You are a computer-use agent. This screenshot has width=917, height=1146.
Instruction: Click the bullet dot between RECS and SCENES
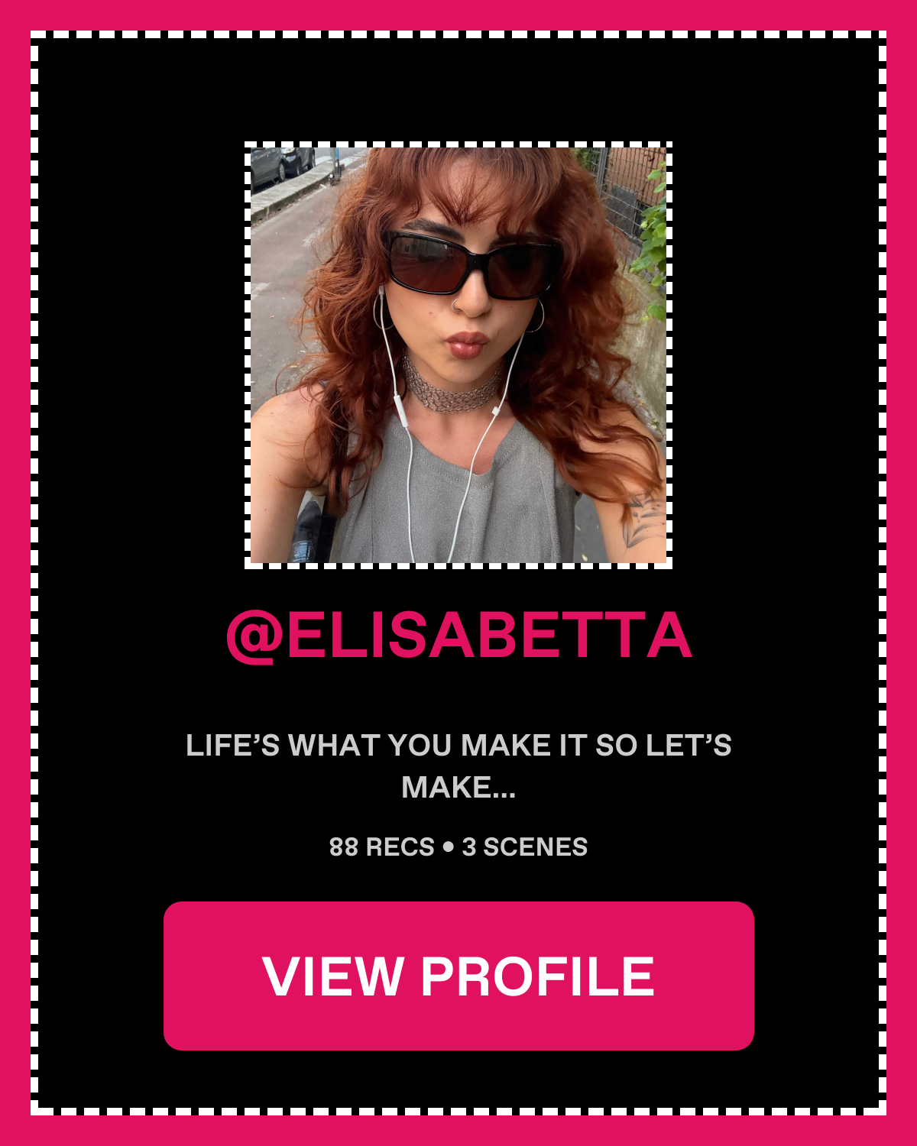point(448,847)
